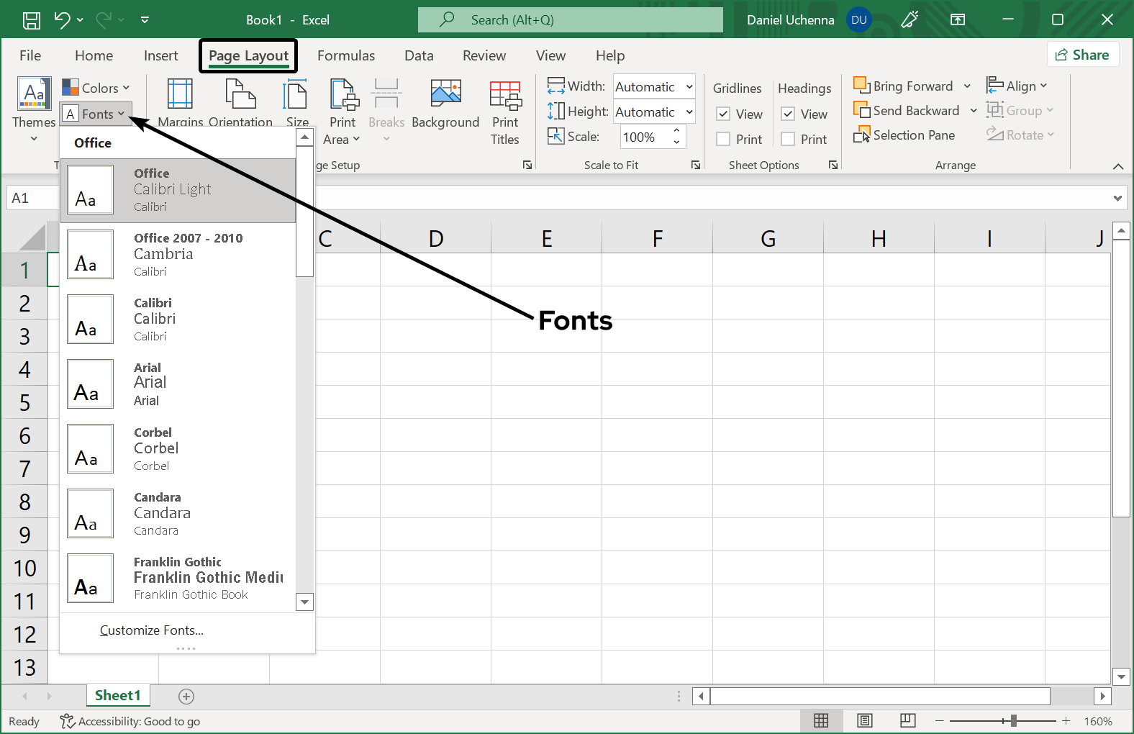This screenshot has width=1134, height=734.
Task: Open the Themes gallery button
Action: click(34, 109)
